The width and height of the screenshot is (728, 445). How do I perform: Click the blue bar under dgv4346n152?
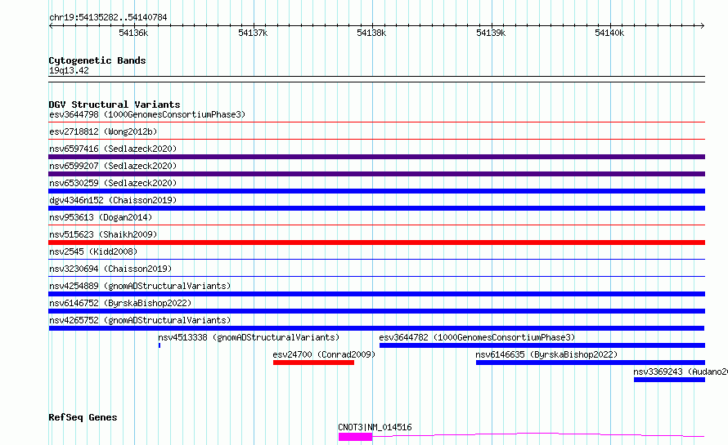coord(376,208)
